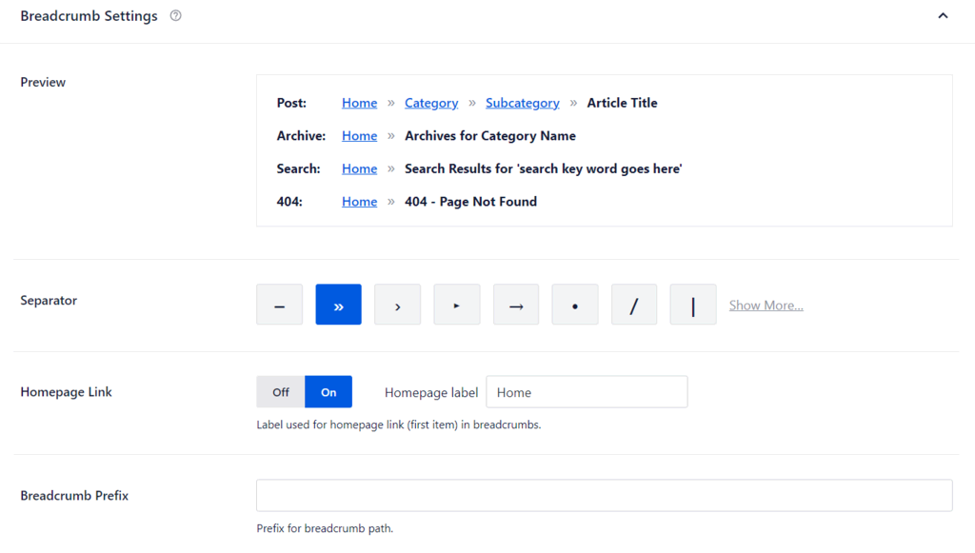Select the bullet dot separator
The height and width of the screenshot is (553, 975).
coord(575,305)
